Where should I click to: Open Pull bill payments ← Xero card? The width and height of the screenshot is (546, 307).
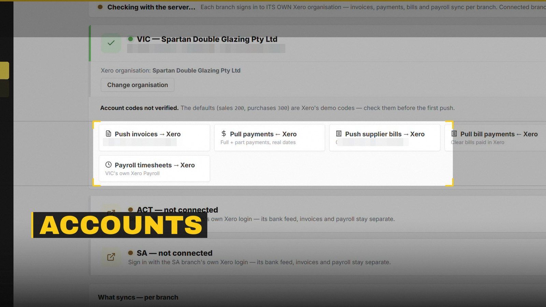pyautogui.click(x=495, y=137)
